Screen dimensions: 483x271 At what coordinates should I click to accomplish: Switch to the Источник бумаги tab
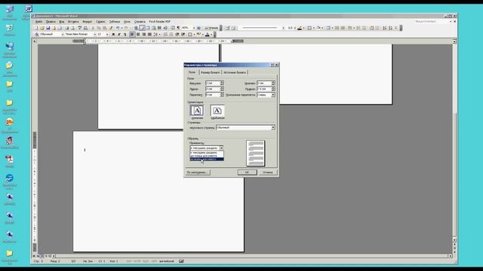(235, 72)
